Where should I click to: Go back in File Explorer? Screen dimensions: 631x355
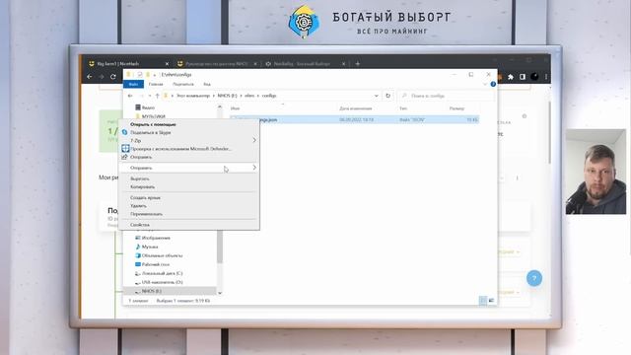(x=130, y=96)
